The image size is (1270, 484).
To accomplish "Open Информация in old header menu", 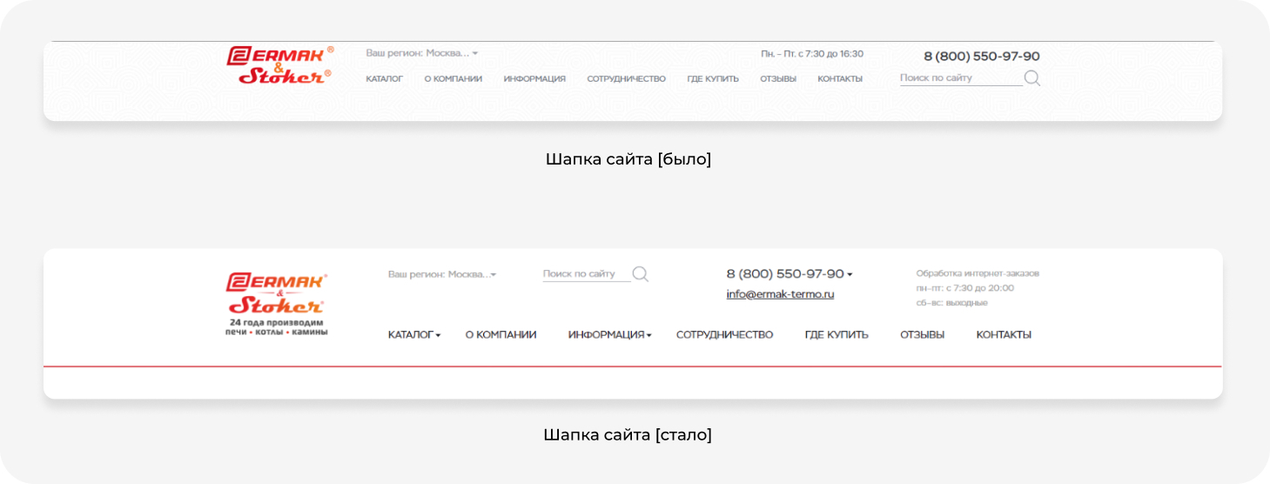I will [x=534, y=79].
